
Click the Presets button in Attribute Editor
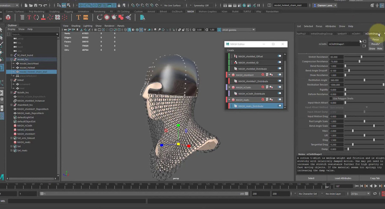coord(375,44)
